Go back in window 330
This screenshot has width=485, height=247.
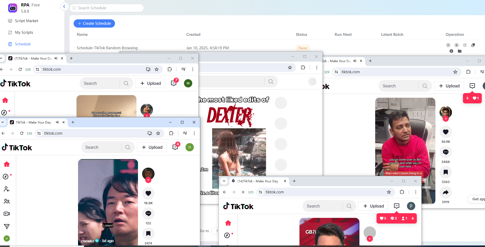pyautogui.click(x=3, y=133)
